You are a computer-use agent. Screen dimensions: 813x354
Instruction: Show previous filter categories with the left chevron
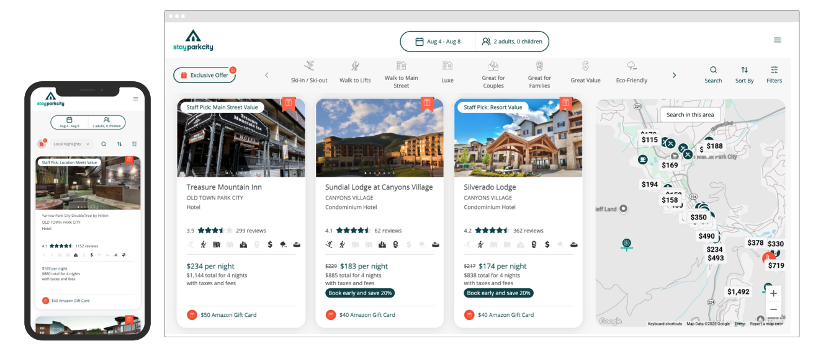(267, 75)
